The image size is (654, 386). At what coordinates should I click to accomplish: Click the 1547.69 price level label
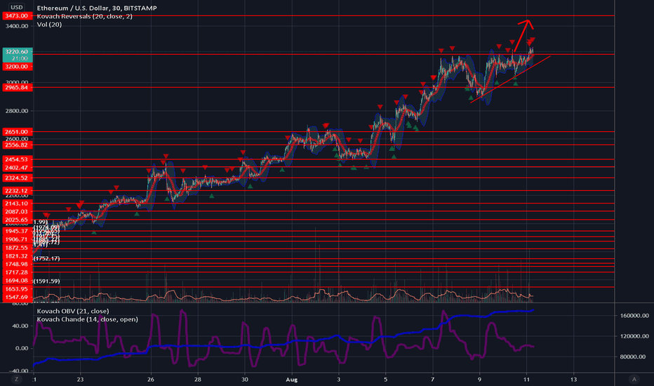coord(17,298)
